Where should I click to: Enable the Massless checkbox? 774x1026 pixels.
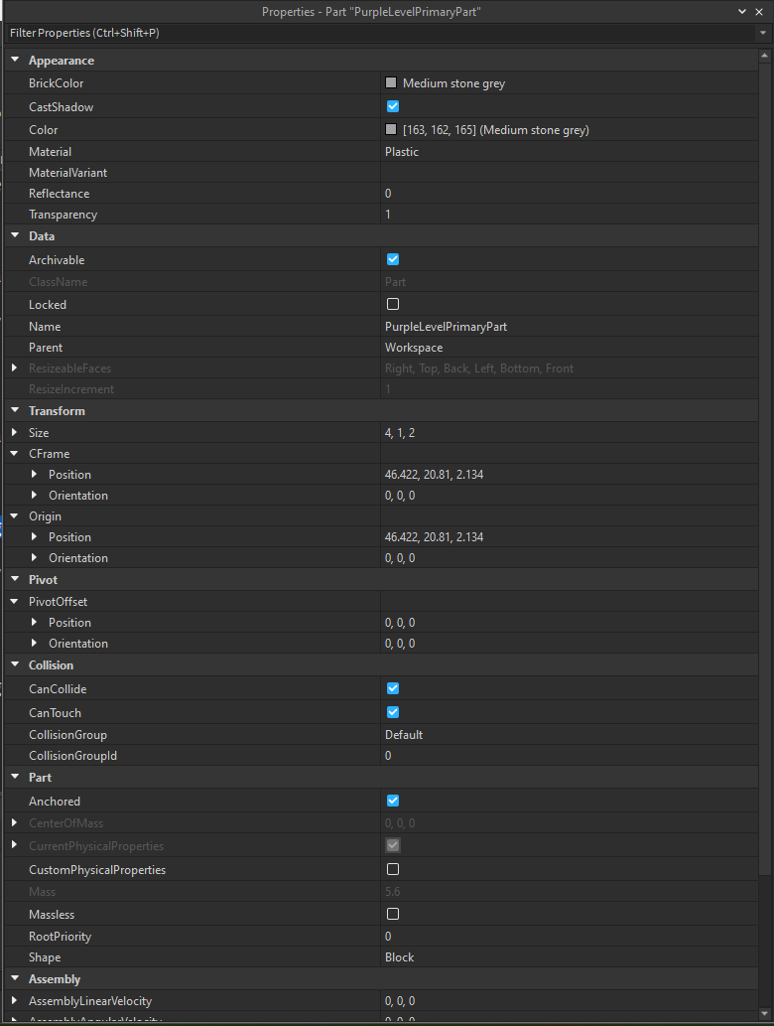point(393,914)
